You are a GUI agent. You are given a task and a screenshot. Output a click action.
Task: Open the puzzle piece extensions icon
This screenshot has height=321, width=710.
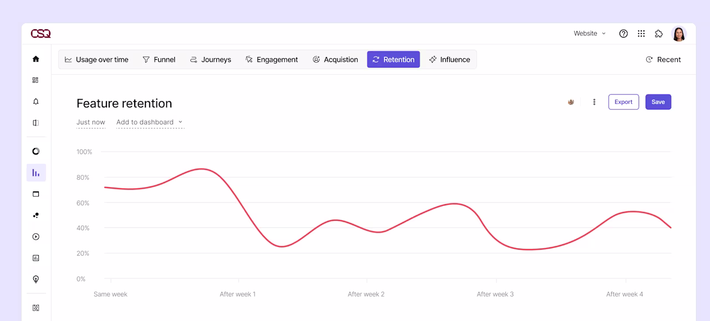[659, 34]
